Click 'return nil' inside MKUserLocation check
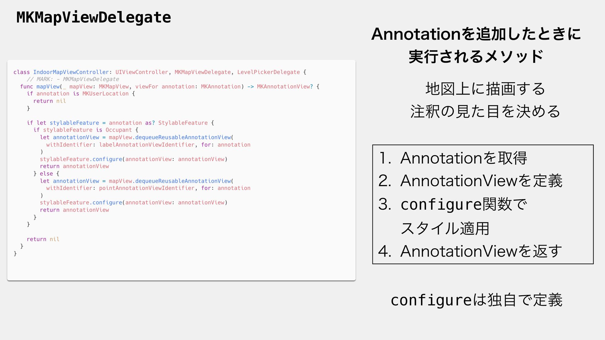Viewport: 605px width, 340px height. point(49,101)
